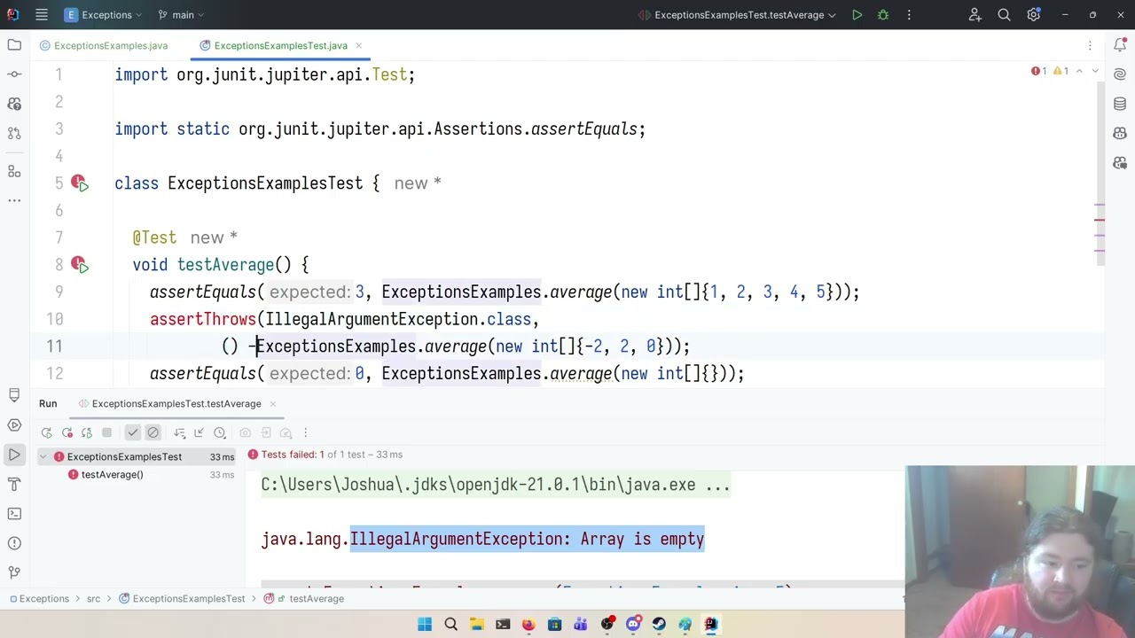Screen dimensions: 1135x638
Task: Open Code With Me add-user icon
Action: pos(975,15)
